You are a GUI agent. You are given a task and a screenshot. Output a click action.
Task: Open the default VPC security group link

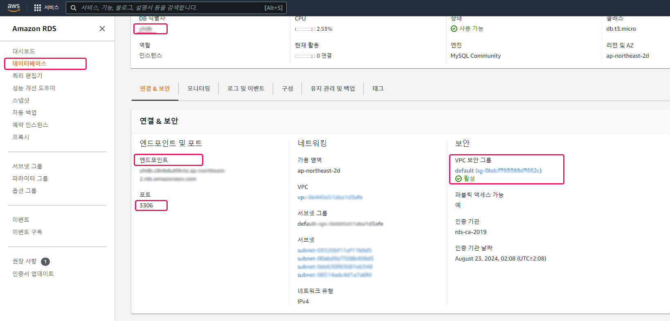[498, 171]
